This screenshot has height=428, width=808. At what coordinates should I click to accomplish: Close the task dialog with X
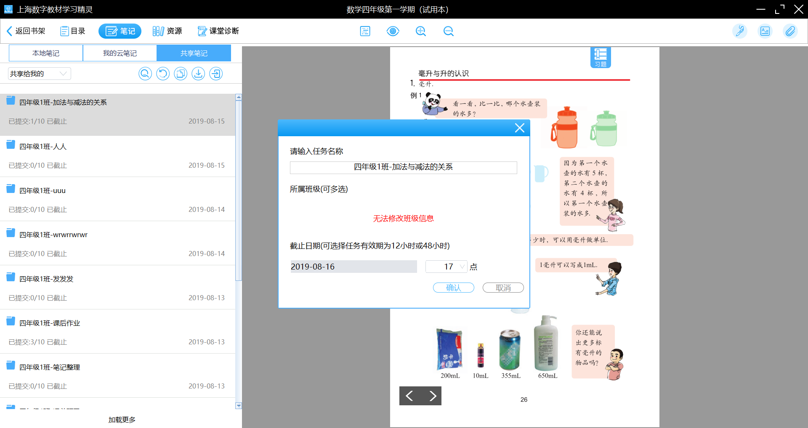coord(519,128)
